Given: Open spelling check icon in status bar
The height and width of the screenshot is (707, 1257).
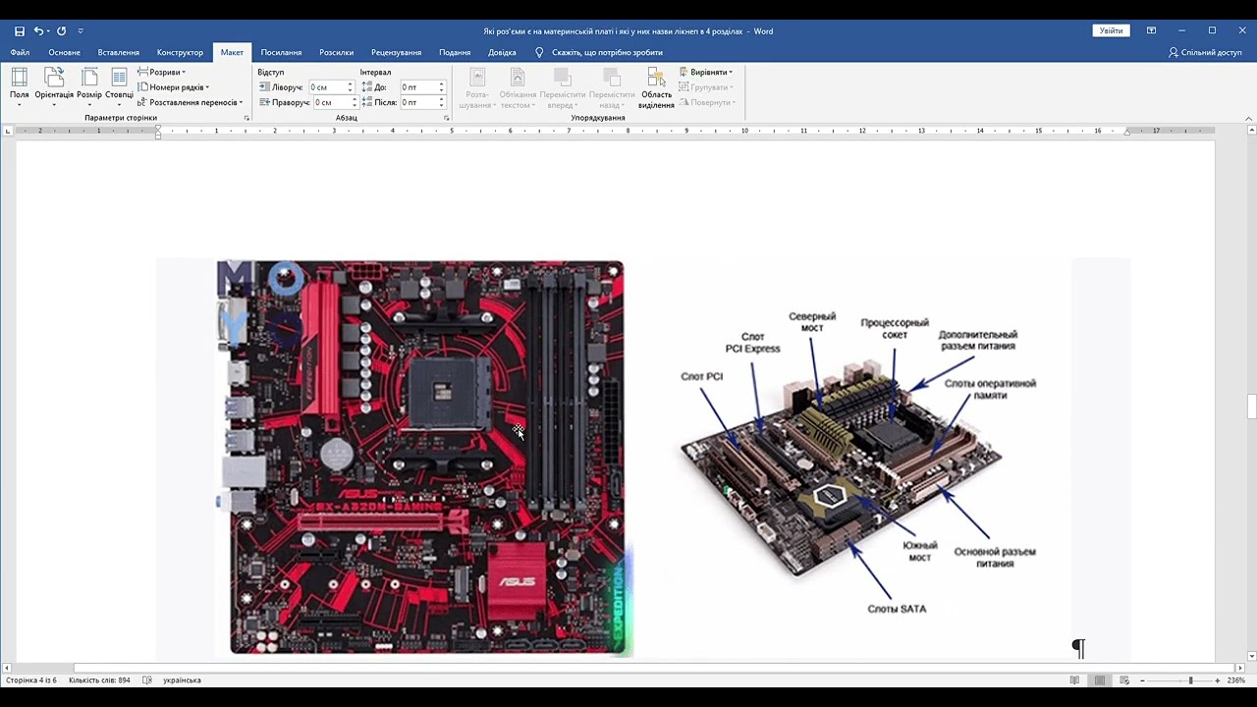Looking at the screenshot, I should click(x=147, y=680).
